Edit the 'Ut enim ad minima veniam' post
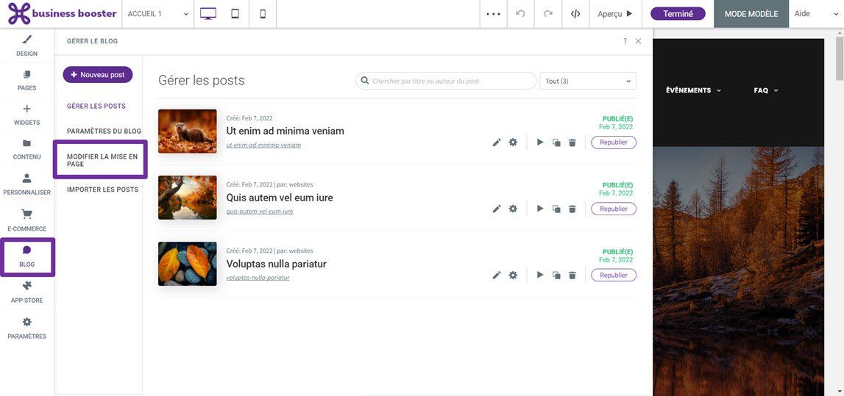 tap(497, 143)
